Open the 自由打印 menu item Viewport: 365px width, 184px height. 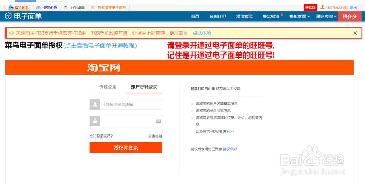[x=218, y=16]
